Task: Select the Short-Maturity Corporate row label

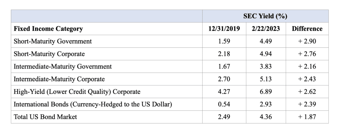Action: (x=49, y=54)
